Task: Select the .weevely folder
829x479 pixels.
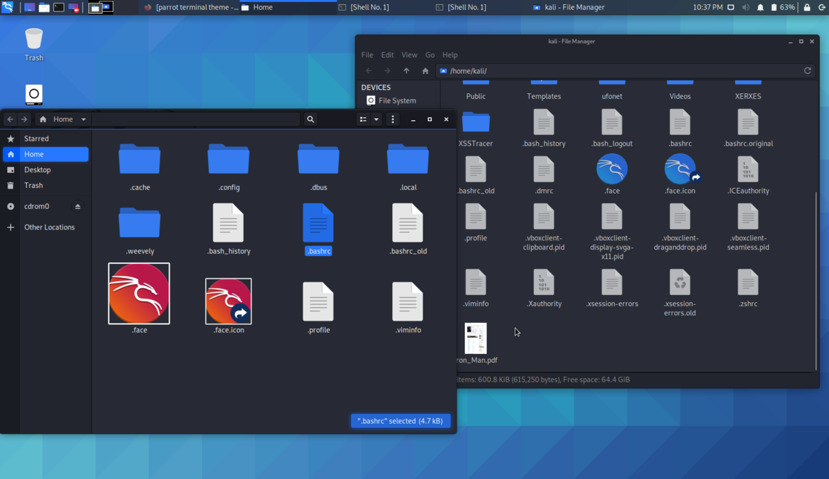Action: pyautogui.click(x=140, y=230)
